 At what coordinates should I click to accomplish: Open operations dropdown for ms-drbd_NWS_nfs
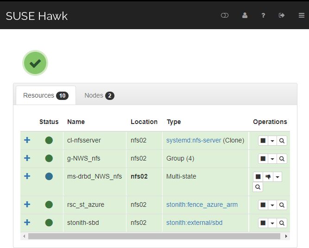277,177
